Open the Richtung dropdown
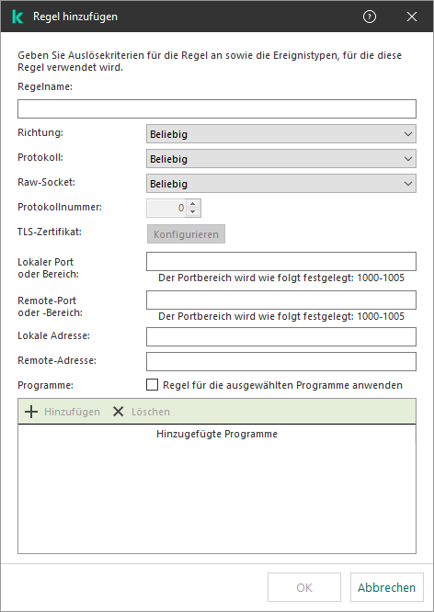434x612 pixels. tap(281, 134)
